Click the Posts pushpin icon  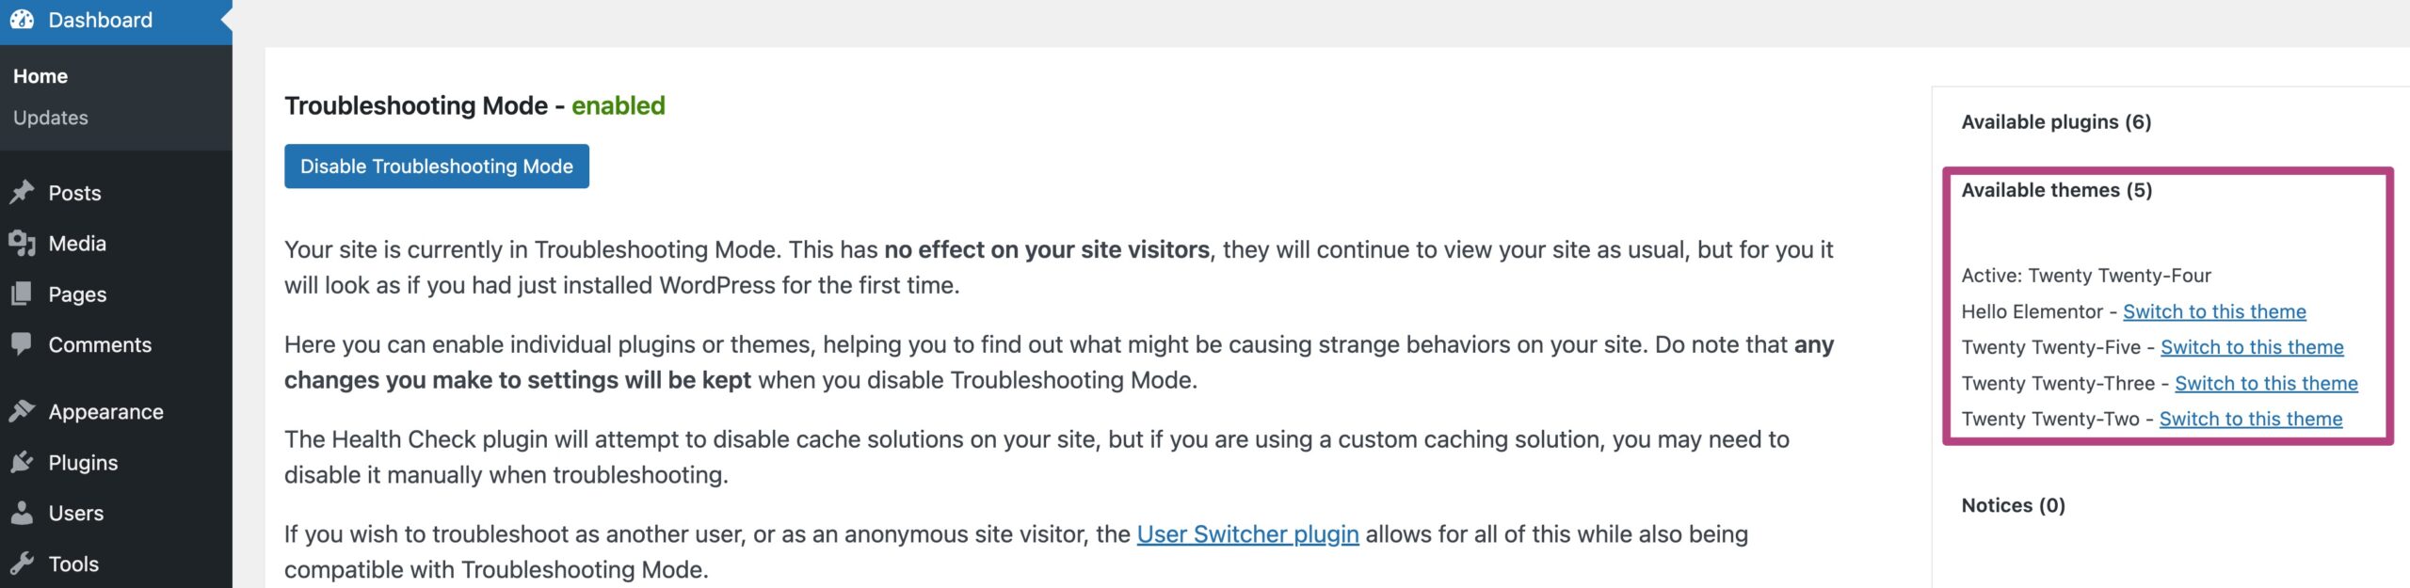[22, 193]
